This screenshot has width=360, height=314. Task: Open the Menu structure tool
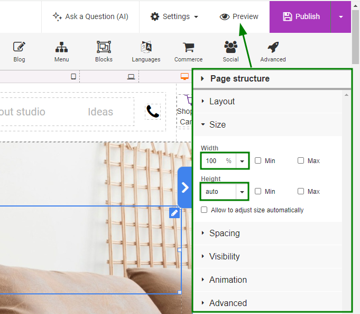[61, 52]
